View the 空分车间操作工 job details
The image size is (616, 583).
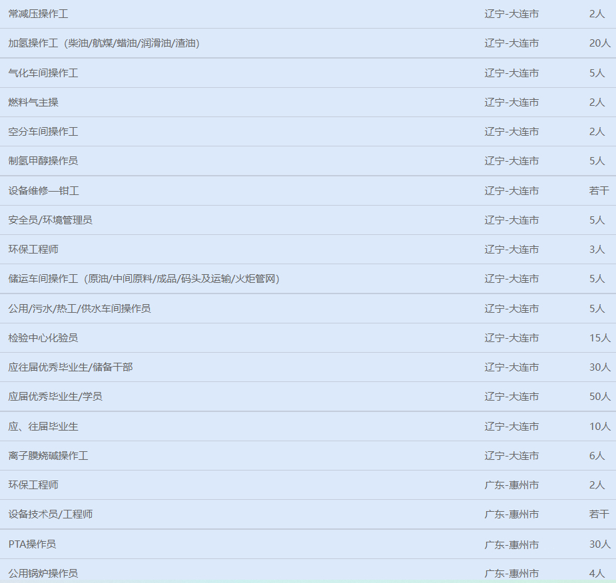(x=43, y=132)
